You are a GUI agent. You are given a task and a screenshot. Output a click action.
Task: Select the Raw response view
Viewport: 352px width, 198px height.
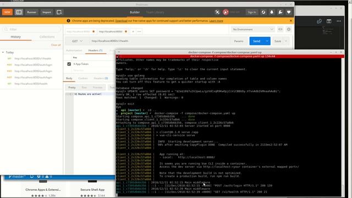[84, 87]
